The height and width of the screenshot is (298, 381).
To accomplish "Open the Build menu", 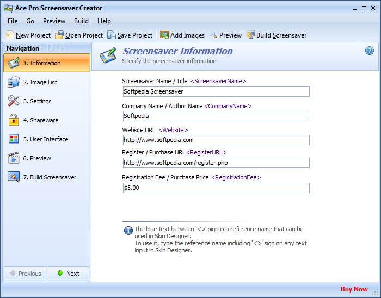I will 81,21.
